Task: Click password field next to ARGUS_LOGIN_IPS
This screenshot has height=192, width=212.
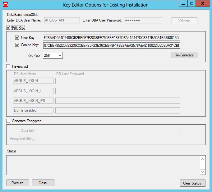Action: pyautogui.click(x=118, y=101)
